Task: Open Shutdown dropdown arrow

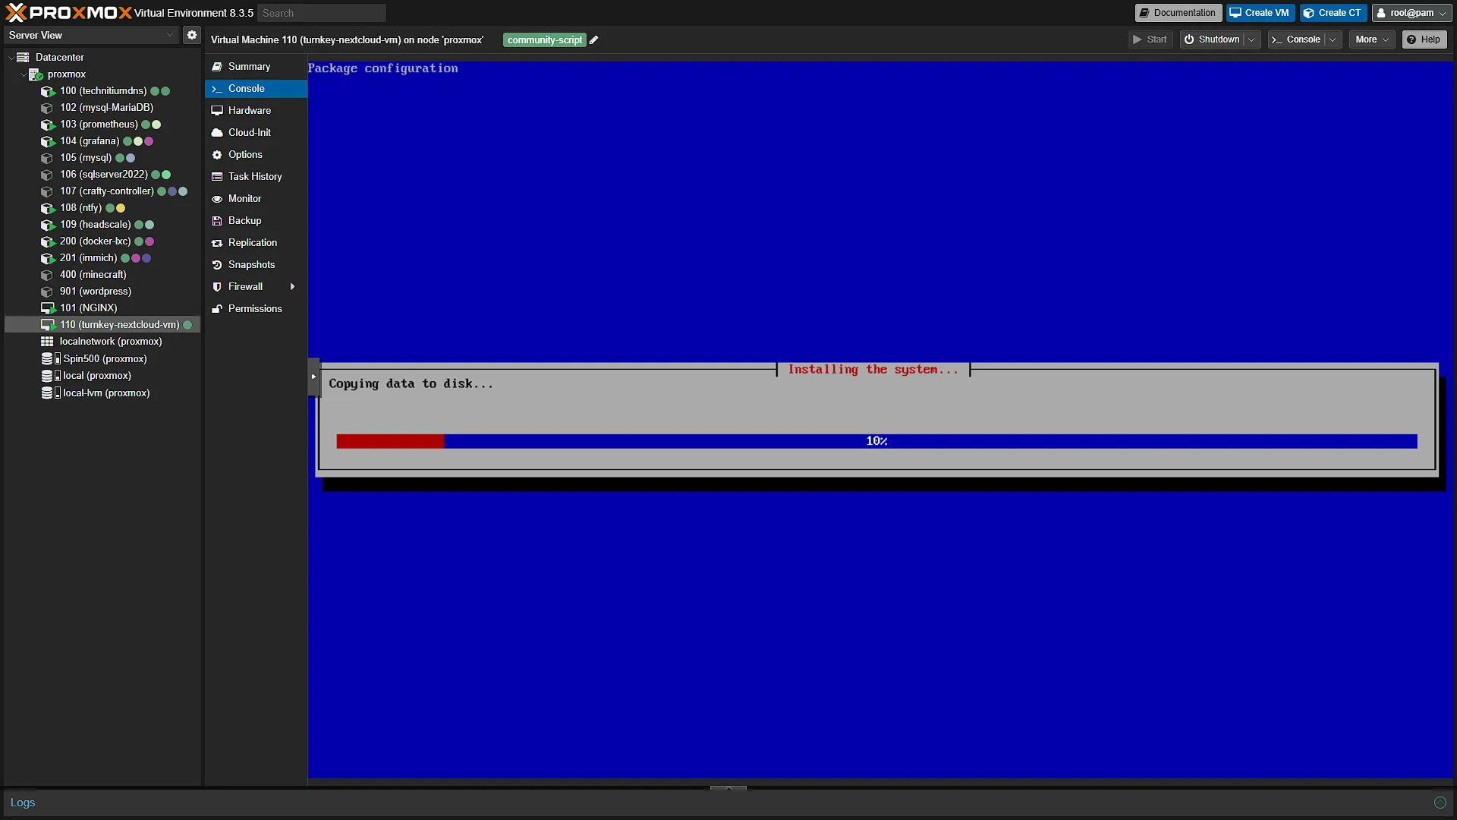Action: point(1251,39)
